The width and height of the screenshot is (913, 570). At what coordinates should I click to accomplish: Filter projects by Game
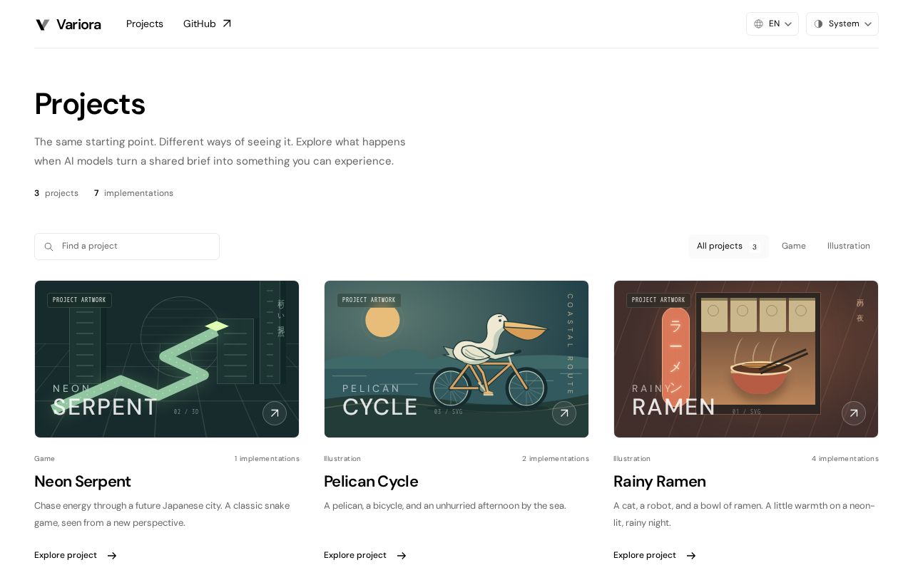click(x=794, y=246)
